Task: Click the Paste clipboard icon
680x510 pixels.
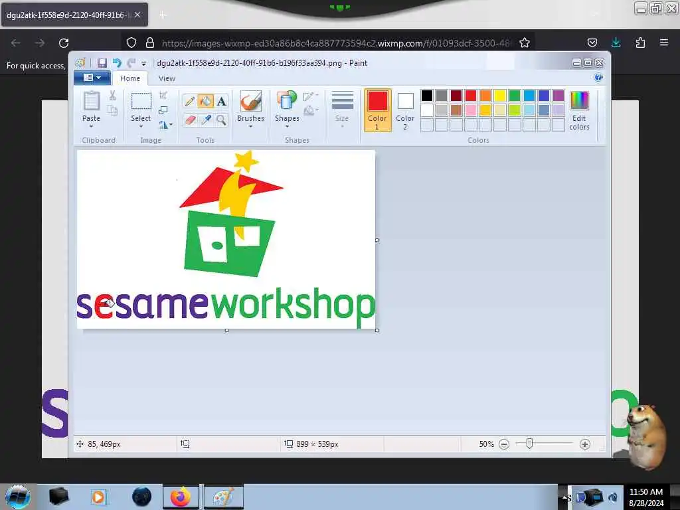Action: coord(91,102)
